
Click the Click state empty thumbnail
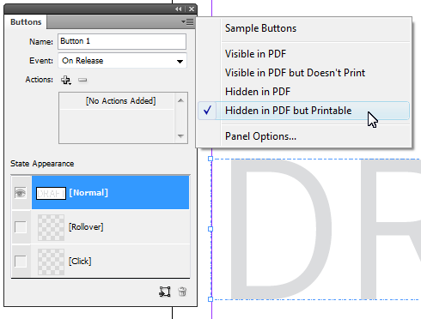tap(51, 262)
